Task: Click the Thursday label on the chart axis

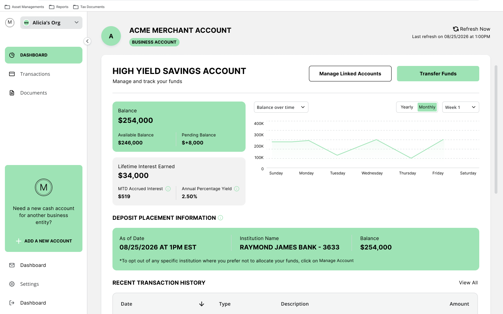Action: click(x=408, y=173)
